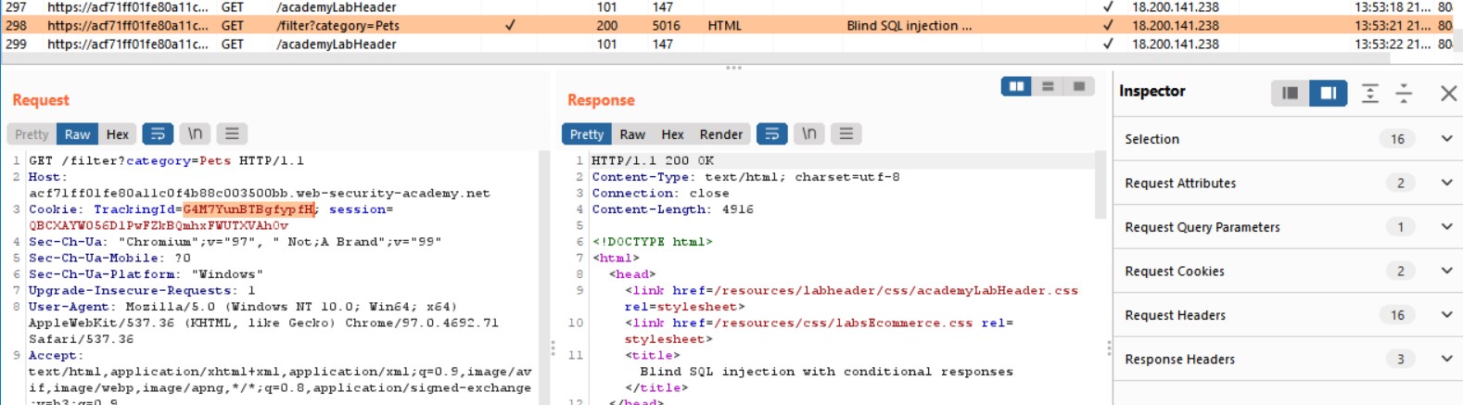
Task: Click the HTML MIME type cell
Action: pos(724,25)
